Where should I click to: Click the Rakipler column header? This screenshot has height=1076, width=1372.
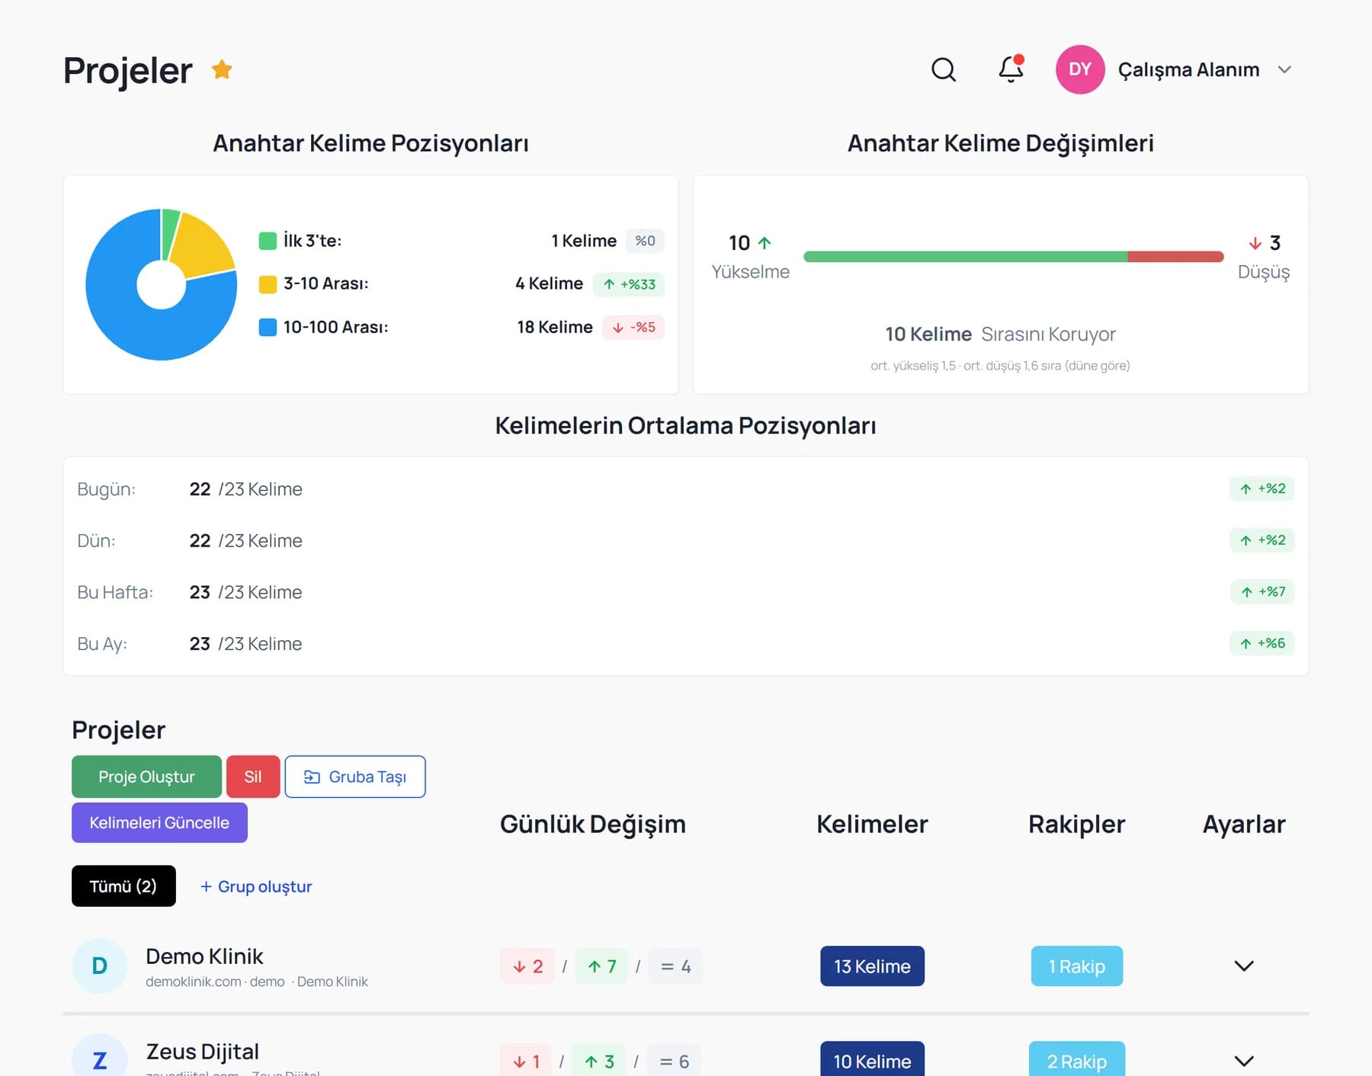pyautogui.click(x=1076, y=824)
